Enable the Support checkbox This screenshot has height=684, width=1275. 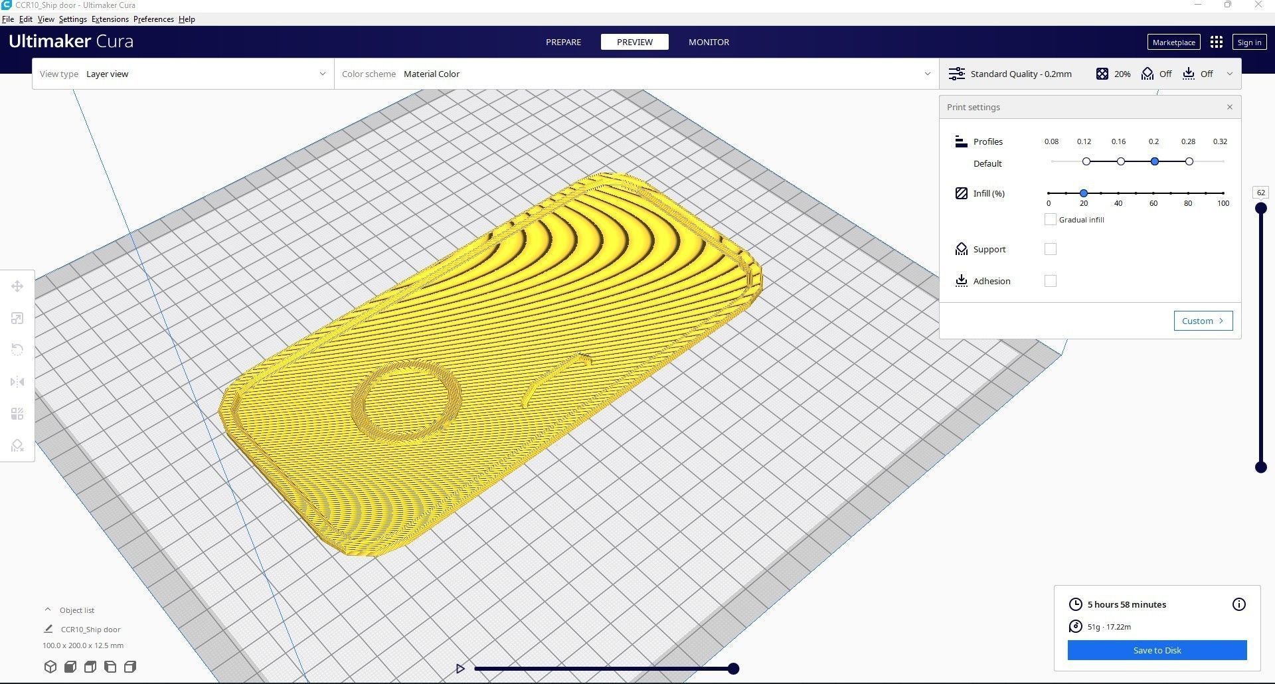[x=1050, y=249]
